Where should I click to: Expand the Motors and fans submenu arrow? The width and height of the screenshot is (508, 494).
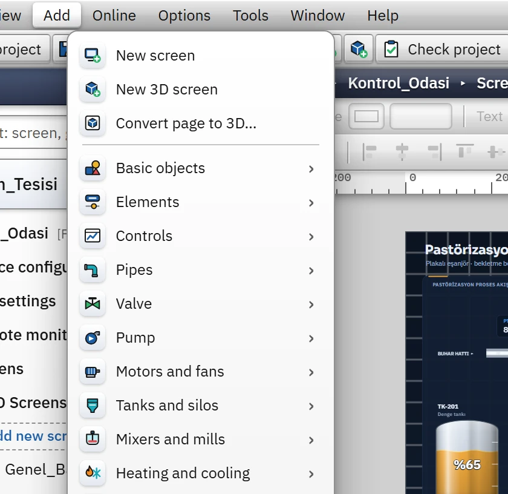311,372
